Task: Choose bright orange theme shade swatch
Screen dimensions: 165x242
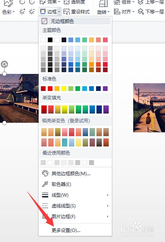Action: (x=91, y=64)
